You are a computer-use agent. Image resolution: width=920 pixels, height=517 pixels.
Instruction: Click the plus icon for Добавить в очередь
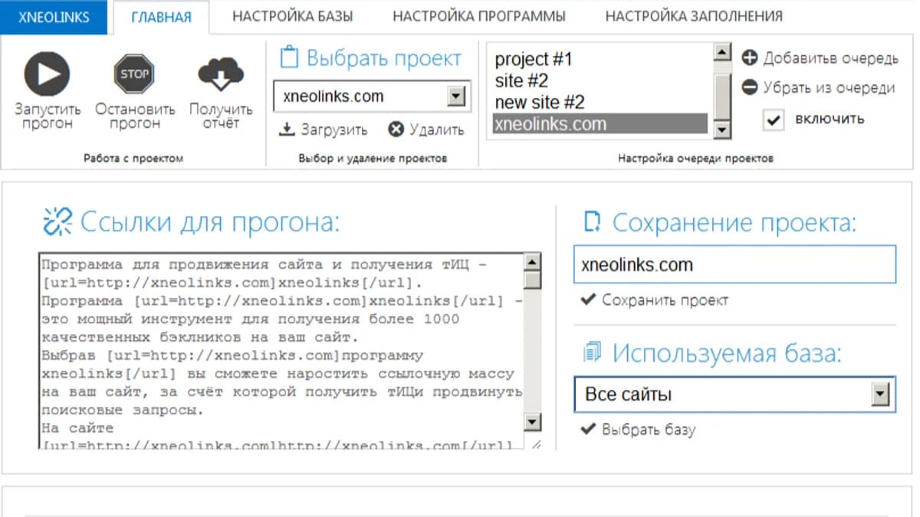click(750, 58)
